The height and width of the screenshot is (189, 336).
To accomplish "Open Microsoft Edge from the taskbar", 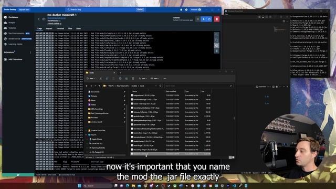I will point(128,186).
